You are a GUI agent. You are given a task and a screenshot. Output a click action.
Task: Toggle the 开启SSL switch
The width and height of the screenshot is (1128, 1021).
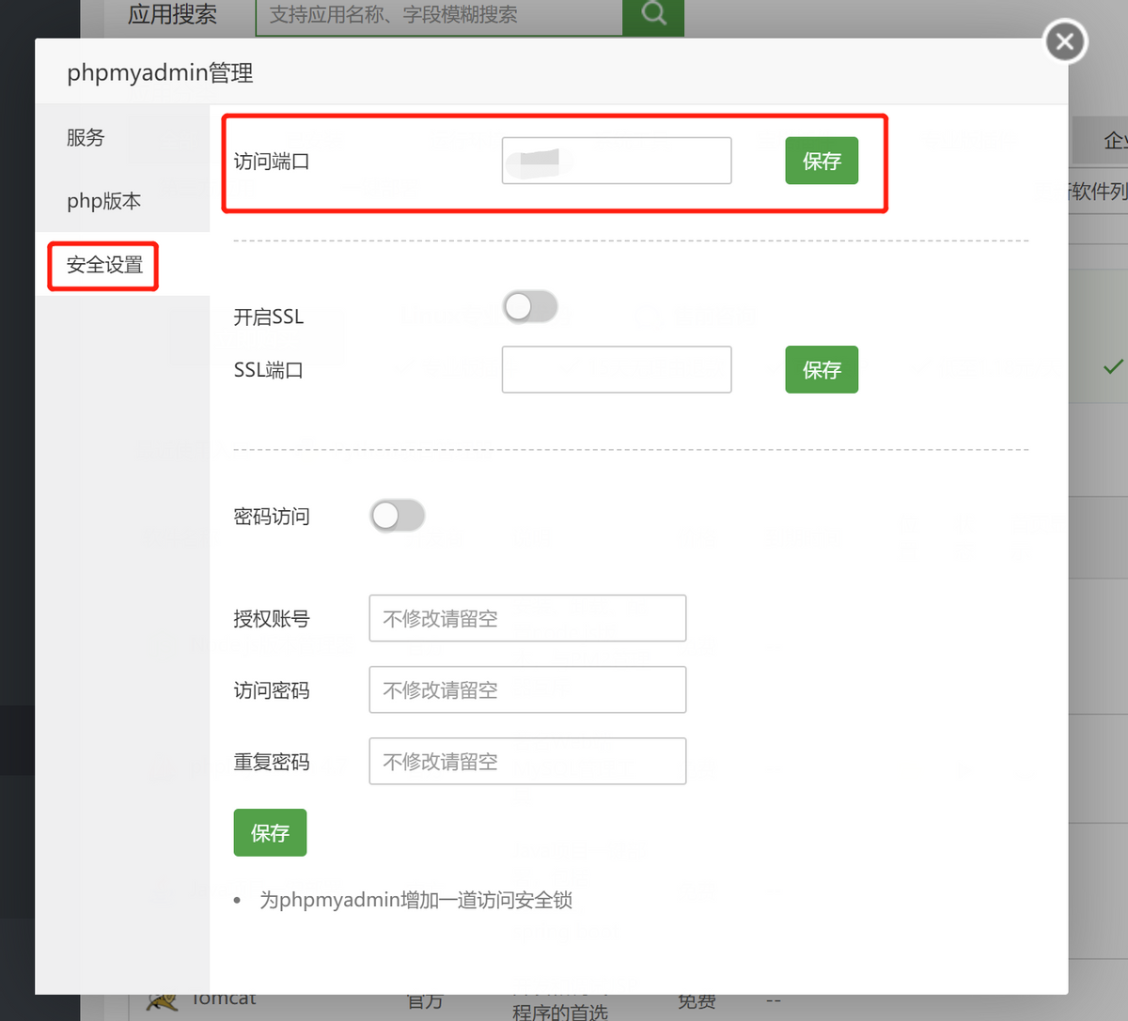[530, 306]
